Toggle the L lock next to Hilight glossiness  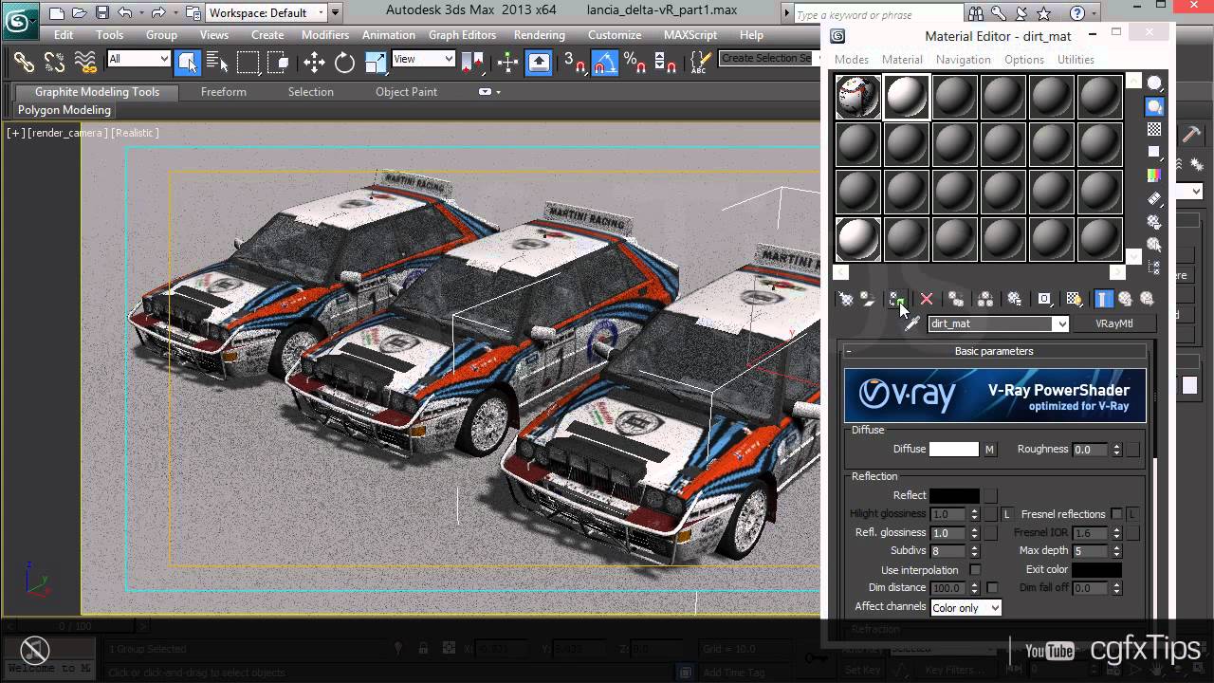click(x=1007, y=514)
